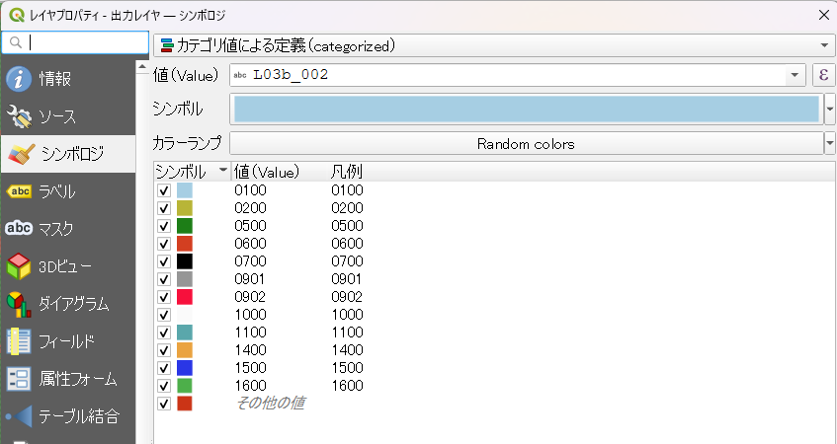Click the teal swatch for 1100
Image resolution: width=837 pixels, height=444 pixels.
[x=185, y=333]
